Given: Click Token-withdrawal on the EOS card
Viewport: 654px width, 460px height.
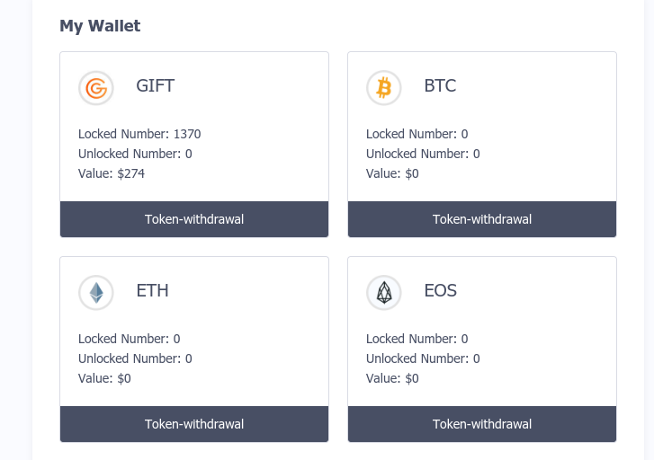Looking at the screenshot, I should [x=481, y=424].
